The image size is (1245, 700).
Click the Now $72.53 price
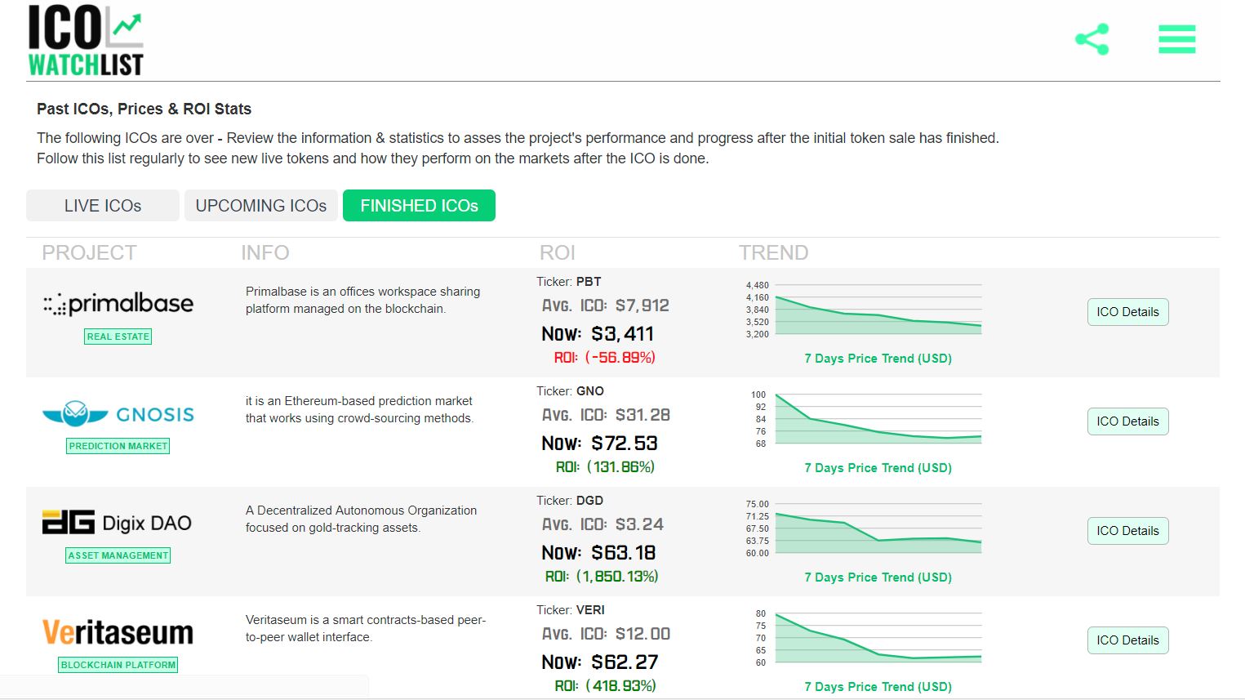[599, 444]
